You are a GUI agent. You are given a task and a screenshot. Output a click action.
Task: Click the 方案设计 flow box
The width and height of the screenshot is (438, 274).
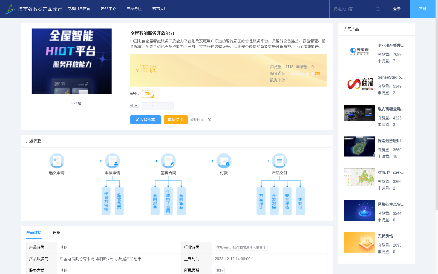(x=261, y=201)
